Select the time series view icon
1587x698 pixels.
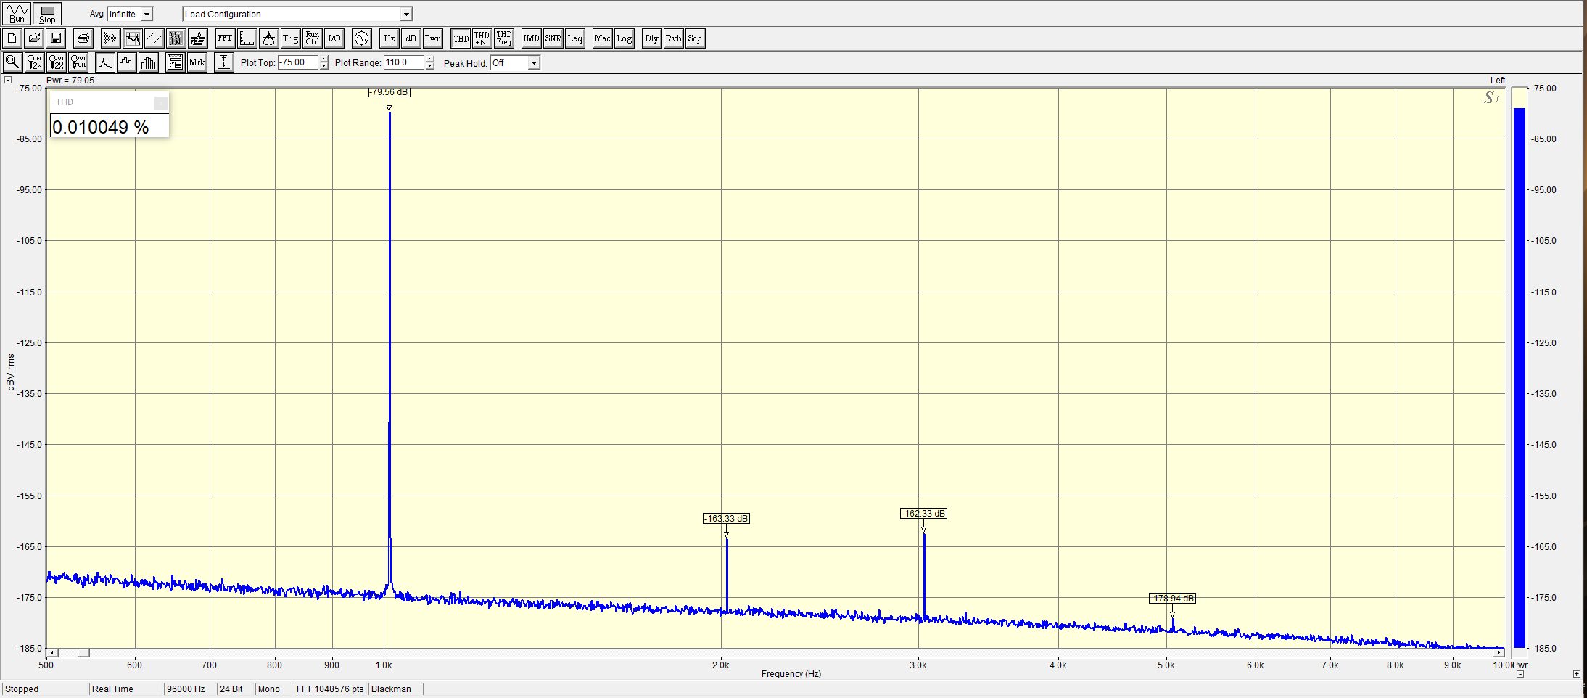(110, 38)
